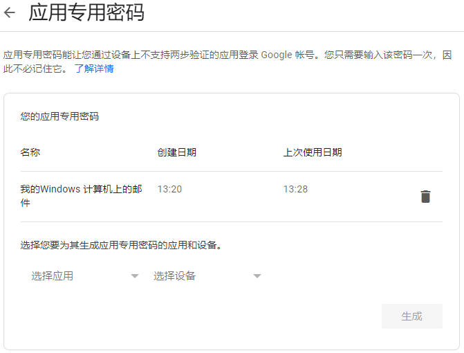Click the 您的应用专用密码 section heading
The image size is (464, 353).
59,116
